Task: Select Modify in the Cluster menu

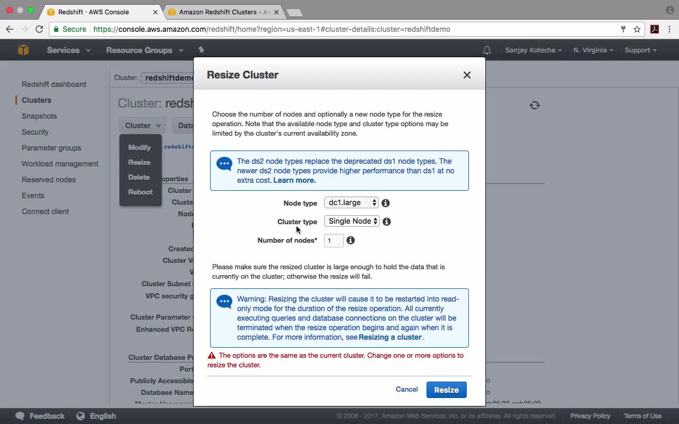Action: click(140, 147)
